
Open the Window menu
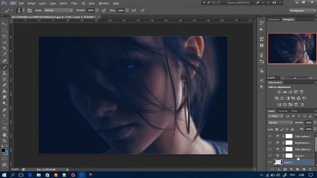pos(104,3)
